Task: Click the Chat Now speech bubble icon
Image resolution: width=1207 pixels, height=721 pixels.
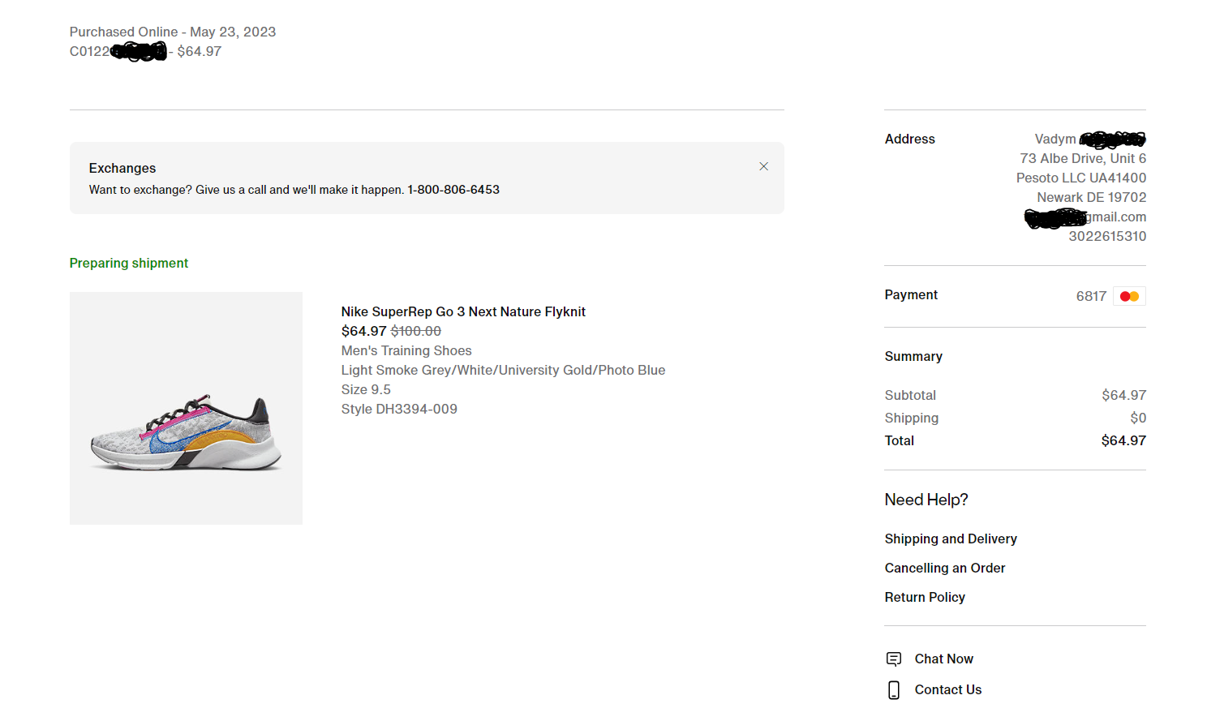Action: pyautogui.click(x=894, y=659)
